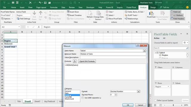Click the Measure dialog help button

pyautogui.click(x=138, y=45)
